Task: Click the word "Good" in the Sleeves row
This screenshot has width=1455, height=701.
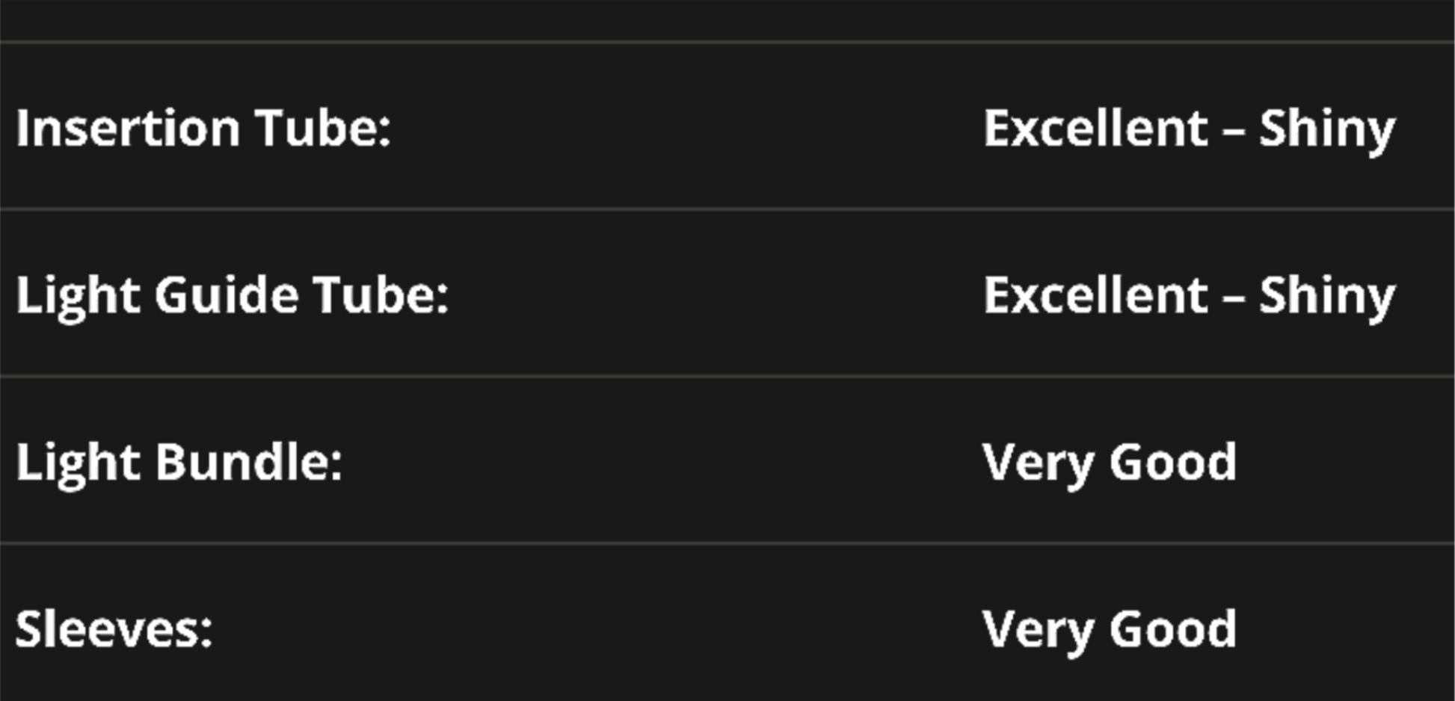Action: click(x=1172, y=629)
